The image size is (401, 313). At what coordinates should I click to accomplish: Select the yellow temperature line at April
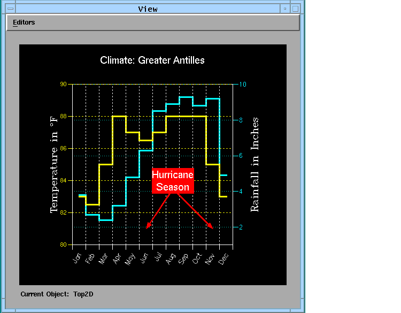click(119, 116)
